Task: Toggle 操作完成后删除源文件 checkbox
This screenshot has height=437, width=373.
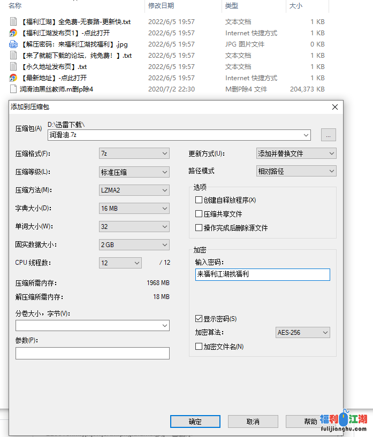Action: point(199,228)
